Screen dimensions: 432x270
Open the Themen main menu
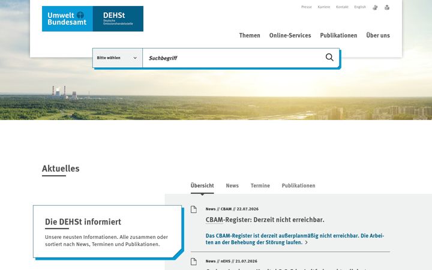click(x=250, y=35)
